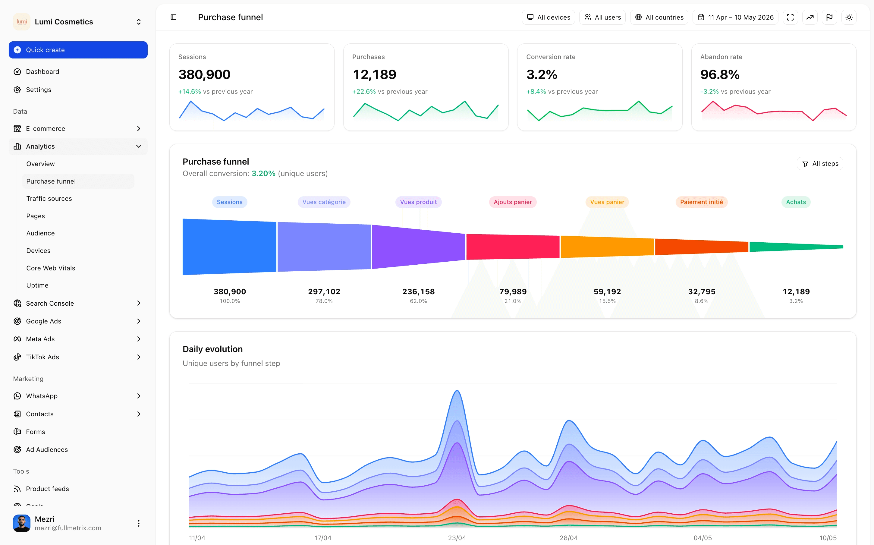Open Core Web Vitals page
This screenshot has height=545, width=874.
click(x=78, y=268)
